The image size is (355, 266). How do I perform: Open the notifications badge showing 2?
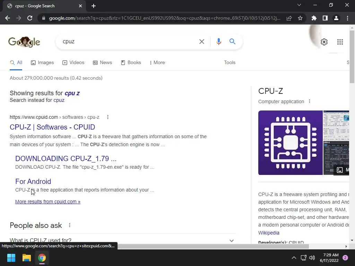coord(345,258)
